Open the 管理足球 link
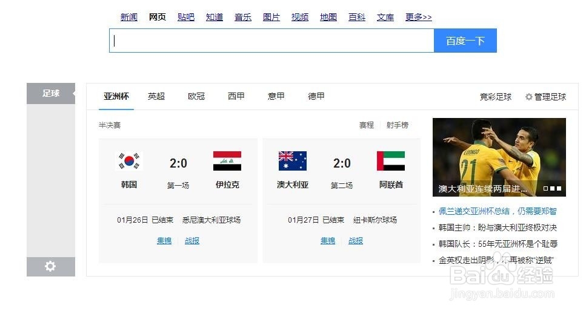The width and height of the screenshot is (586, 314). [550, 97]
